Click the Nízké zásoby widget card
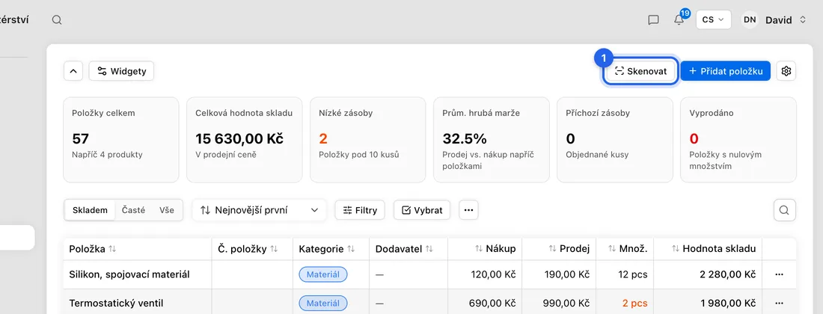The width and height of the screenshot is (823, 314). coord(368,140)
